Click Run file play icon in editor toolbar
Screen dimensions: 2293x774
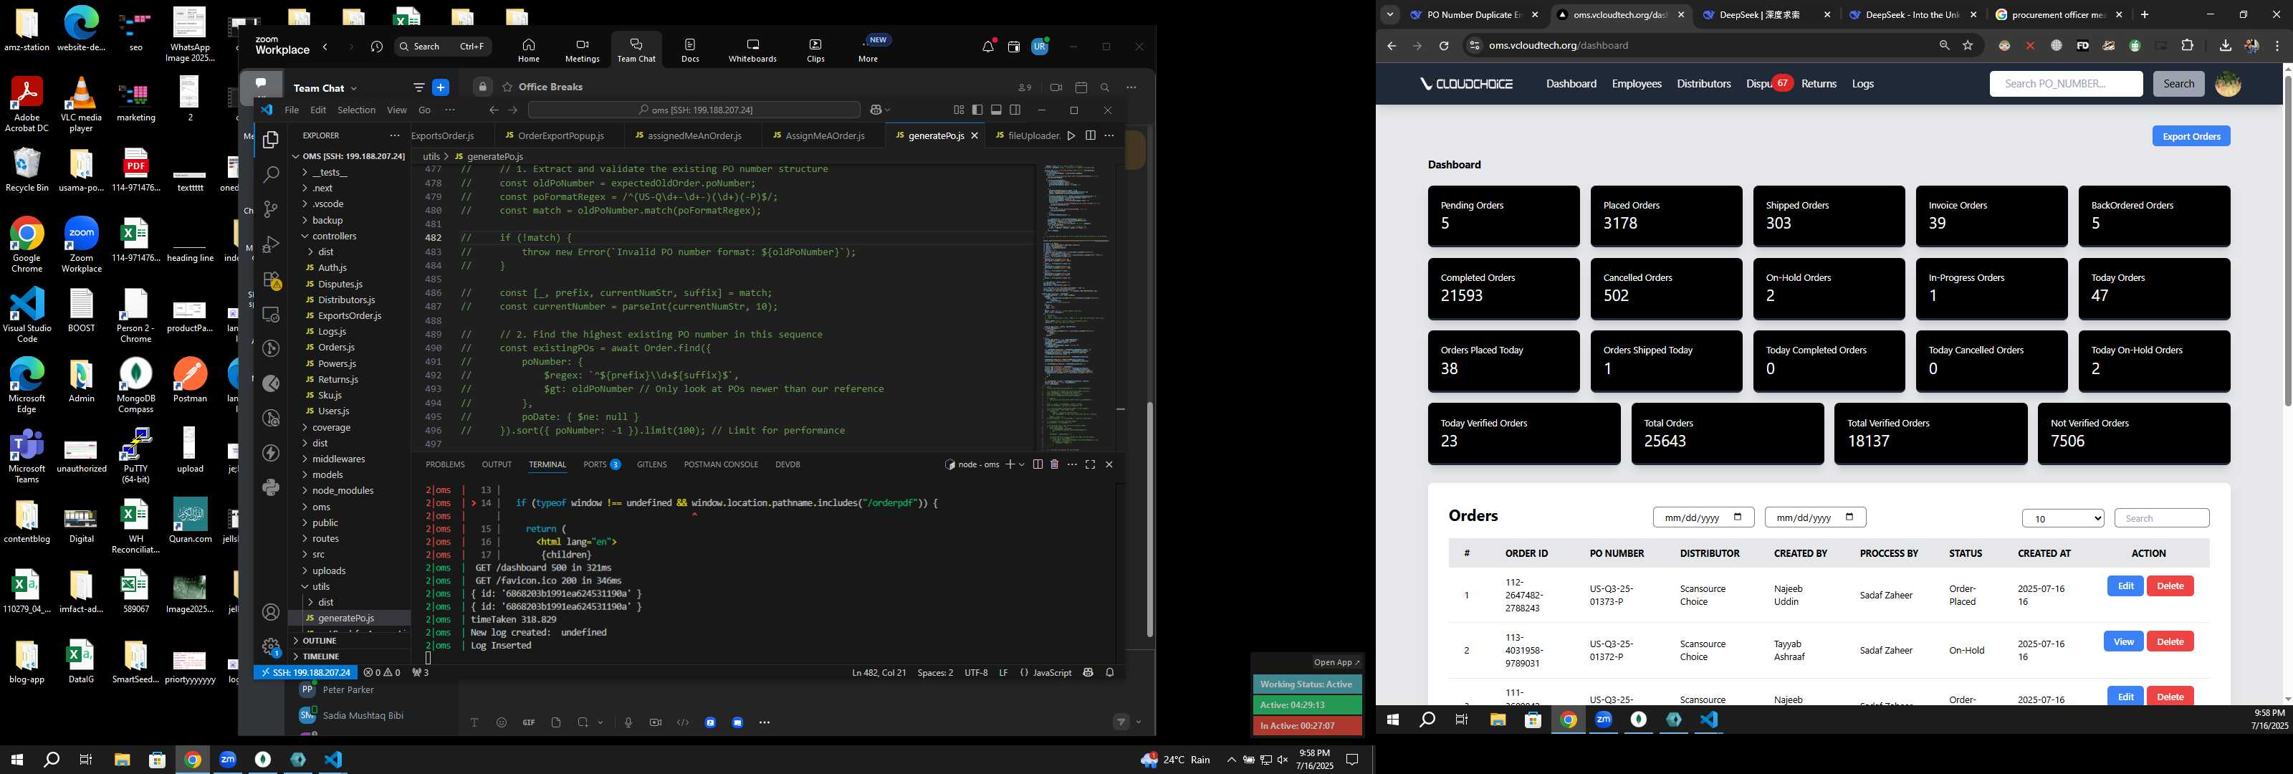tap(1071, 135)
